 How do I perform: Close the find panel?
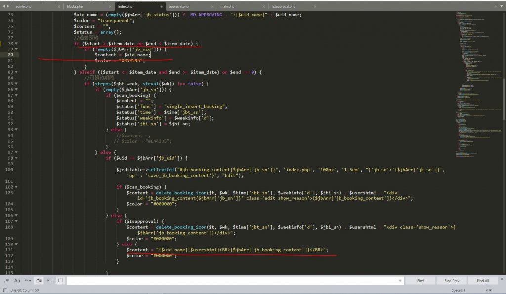click(502, 279)
